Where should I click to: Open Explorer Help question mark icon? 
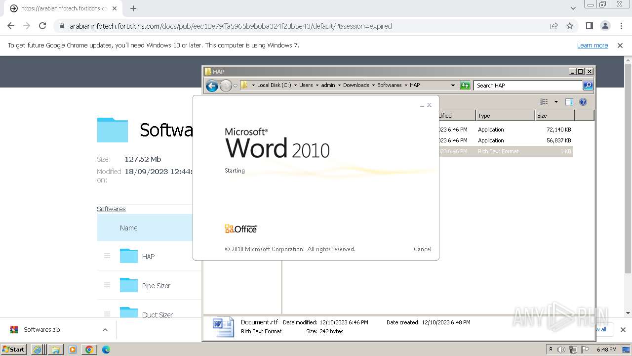(583, 102)
